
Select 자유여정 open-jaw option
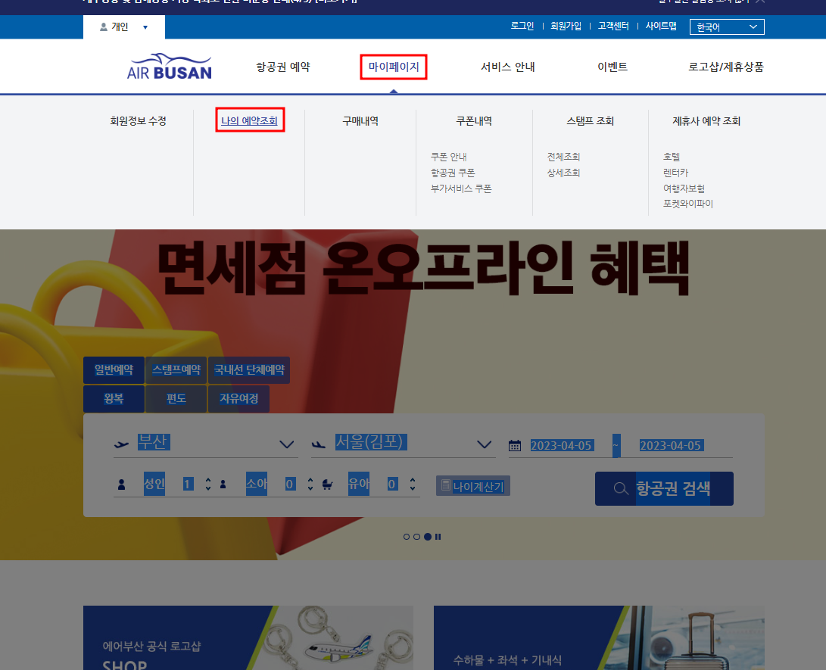(x=238, y=398)
